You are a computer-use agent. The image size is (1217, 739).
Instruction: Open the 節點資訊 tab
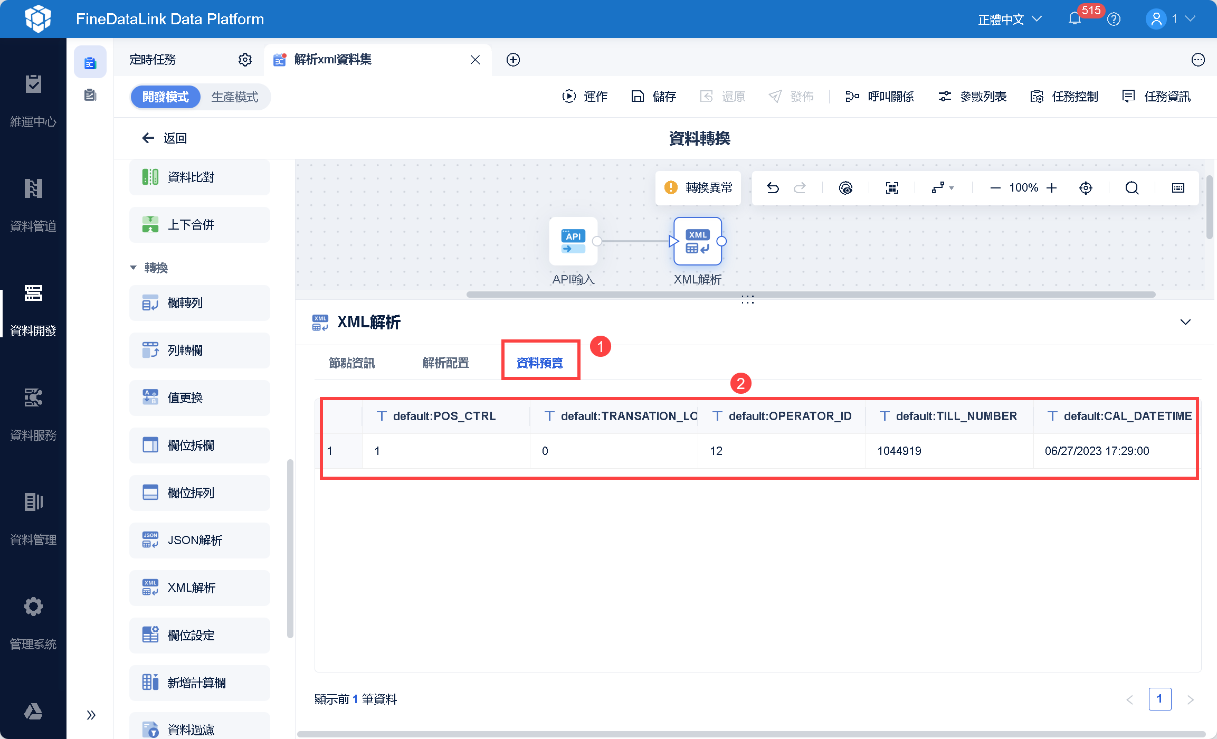(x=351, y=363)
